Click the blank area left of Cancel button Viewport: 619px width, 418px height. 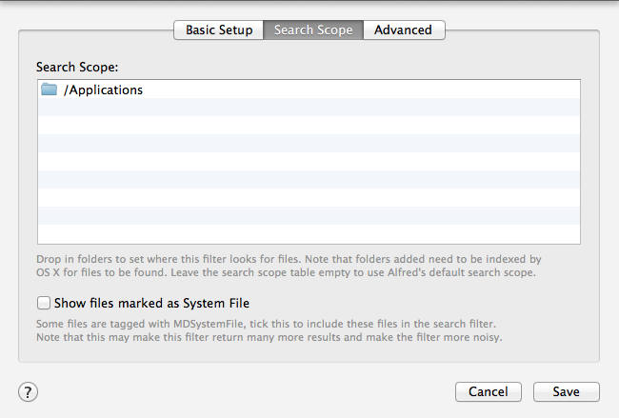[x=245, y=391]
